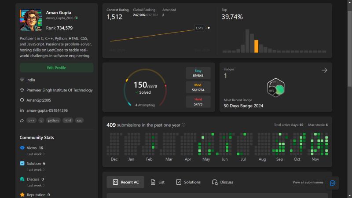Click the Sep label under heatmap
The width and height of the screenshot is (352, 198).
click(279, 159)
